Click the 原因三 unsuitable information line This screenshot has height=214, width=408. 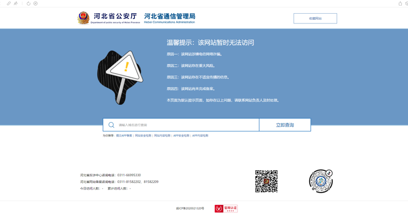[x=198, y=77]
